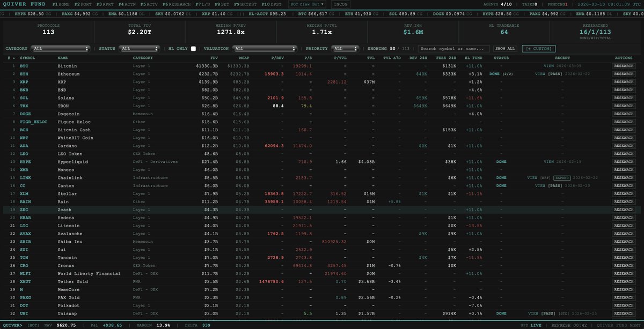Click the + CUSTOM button
This screenshot has width=644, height=329.
(539, 48)
